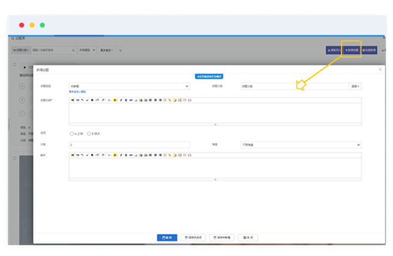Image resolution: width=393 pixels, height=256 pixels.
Task: Click the bold B icon in the explanation editor toolbar
Action: tap(93, 155)
